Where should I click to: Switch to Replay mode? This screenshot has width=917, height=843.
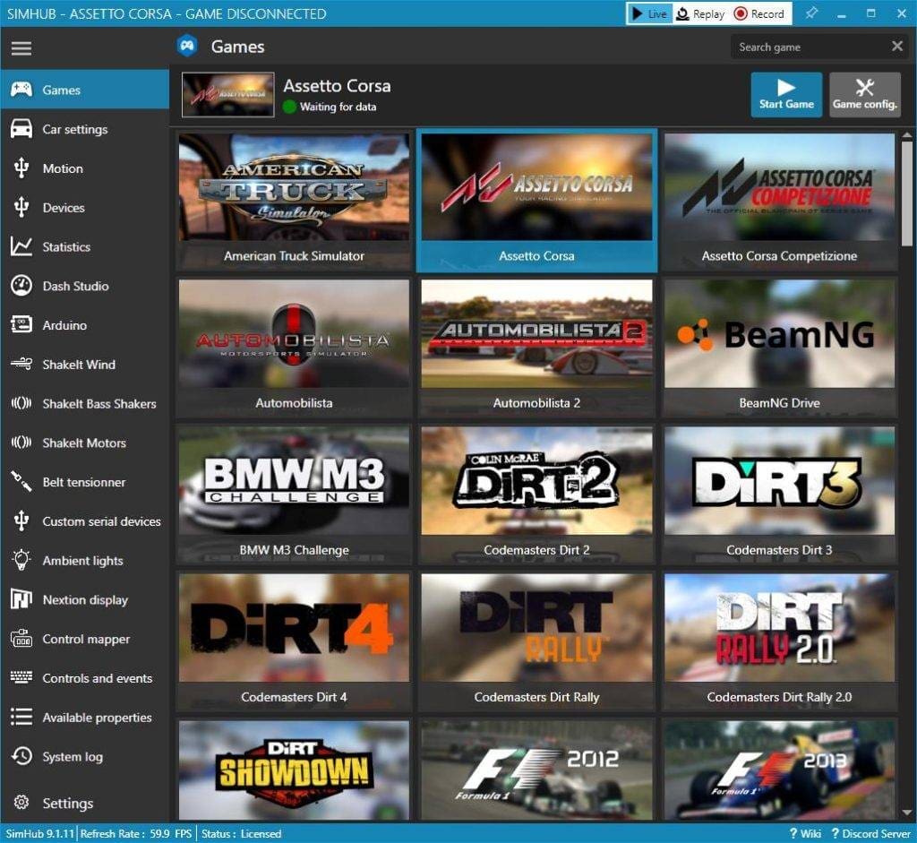(x=700, y=13)
